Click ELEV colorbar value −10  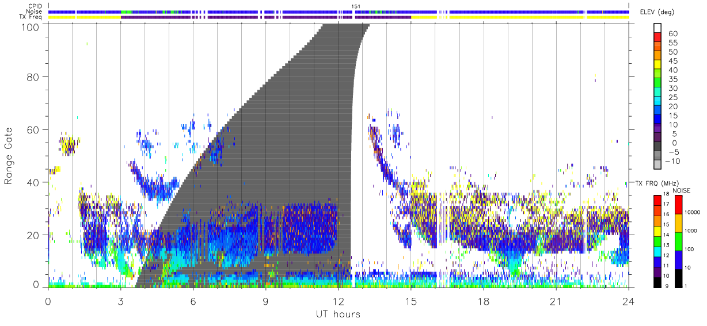(x=671, y=160)
